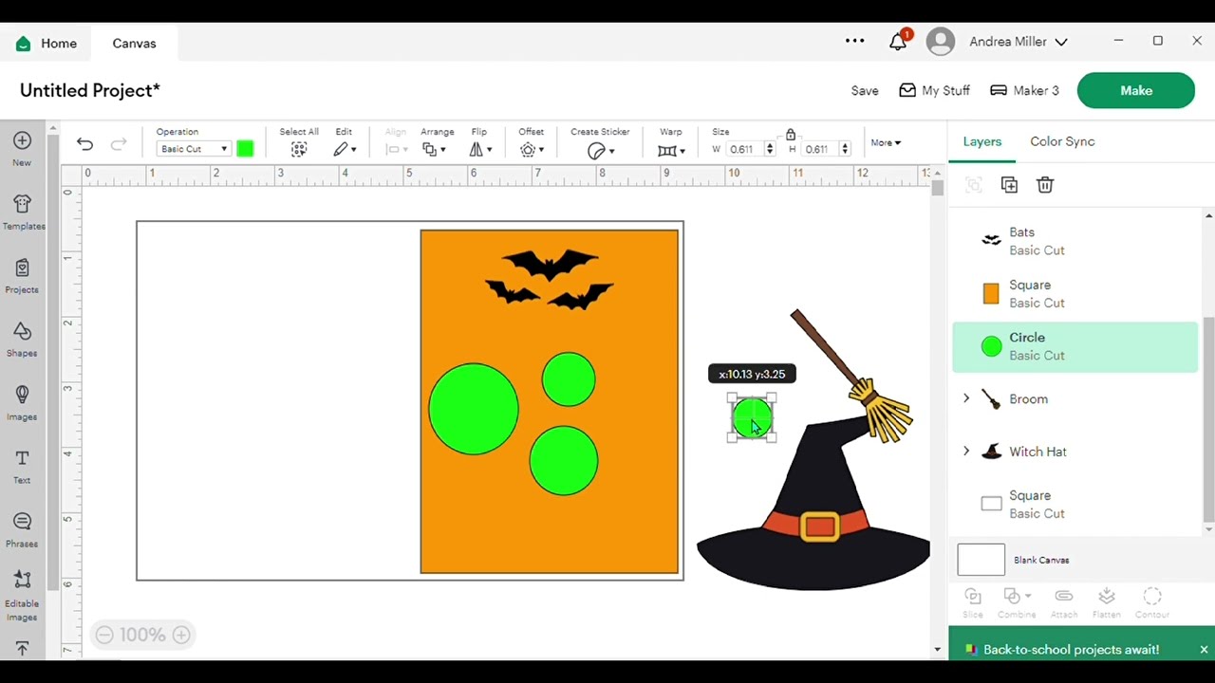Open the three-dots more menu
The width and height of the screenshot is (1215, 683).
(x=854, y=41)
